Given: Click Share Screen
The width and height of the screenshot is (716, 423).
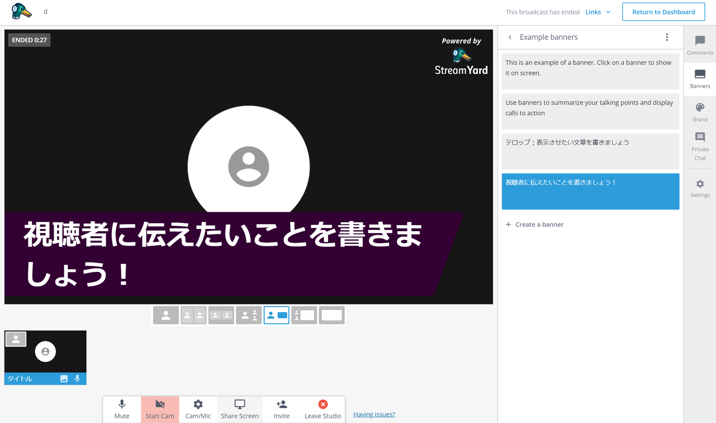Looking at the screenshot, I should pos(240,409).
